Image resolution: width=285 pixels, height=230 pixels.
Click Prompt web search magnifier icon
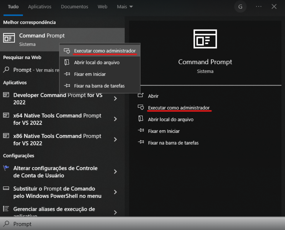(6, 70)
